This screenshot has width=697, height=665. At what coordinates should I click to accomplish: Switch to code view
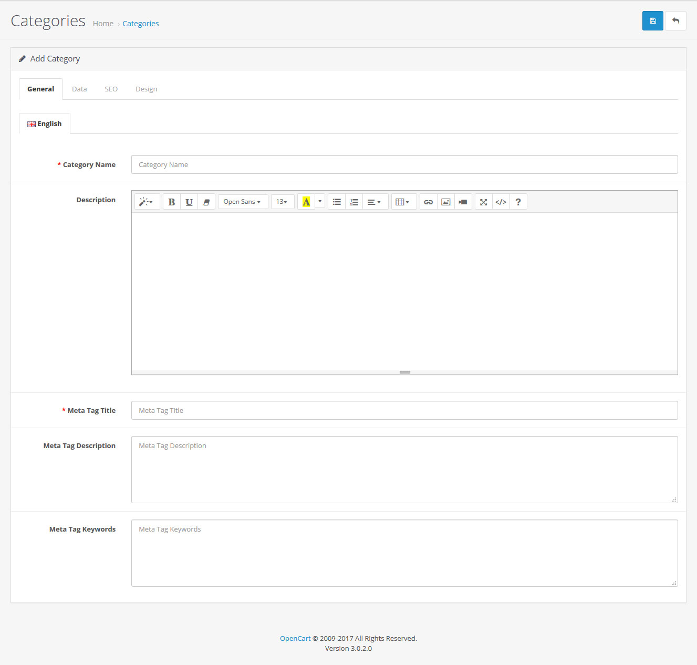501,202
